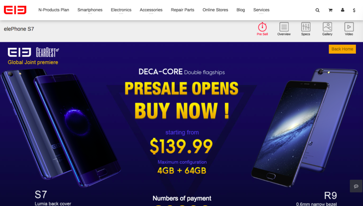Go to the N-Products Plan menu

click(54, 10)
